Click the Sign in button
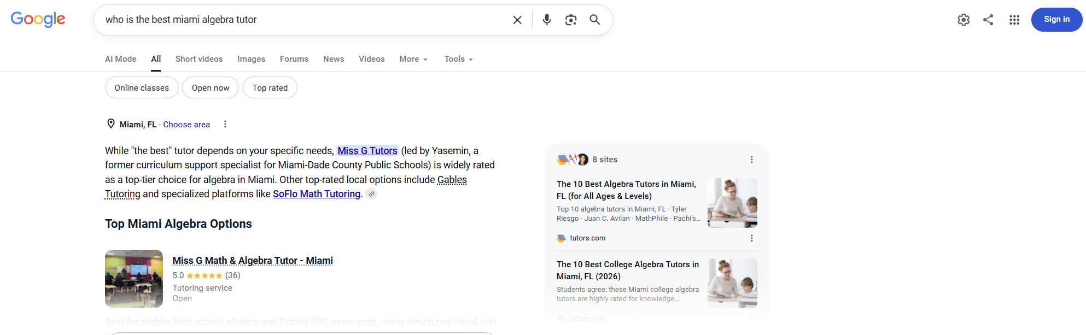The width and height of the screenshot is (1086, 335). click(x=1056, y=20)
